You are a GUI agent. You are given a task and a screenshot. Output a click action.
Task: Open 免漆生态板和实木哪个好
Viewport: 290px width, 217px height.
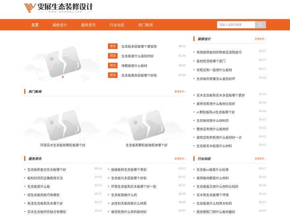point(45,203)
